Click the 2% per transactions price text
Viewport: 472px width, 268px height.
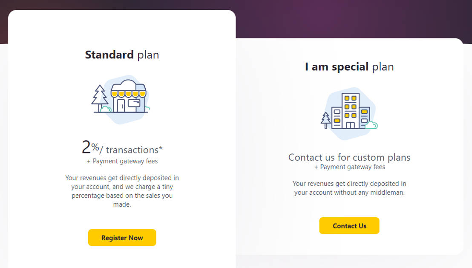tap(122, 149)
